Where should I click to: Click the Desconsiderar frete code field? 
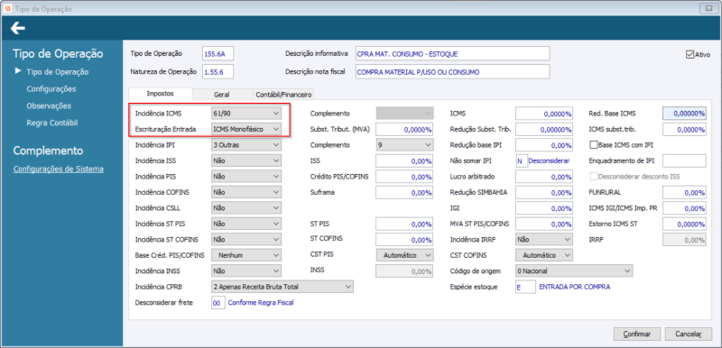point(218,303)
